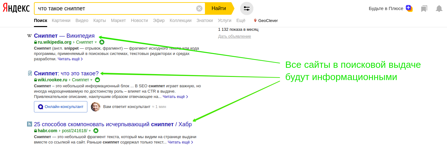
Task: Expand dropdown arrow on wiki.rookee.ru URL
Action: click(x=91, y=80)
